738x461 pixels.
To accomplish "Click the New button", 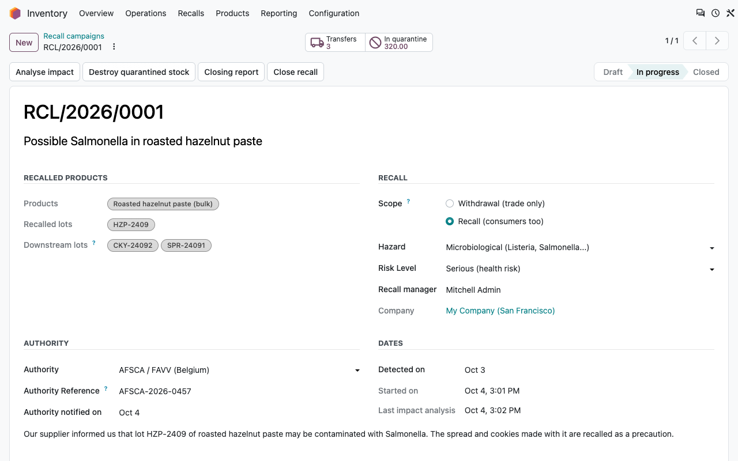I will 24,43.
